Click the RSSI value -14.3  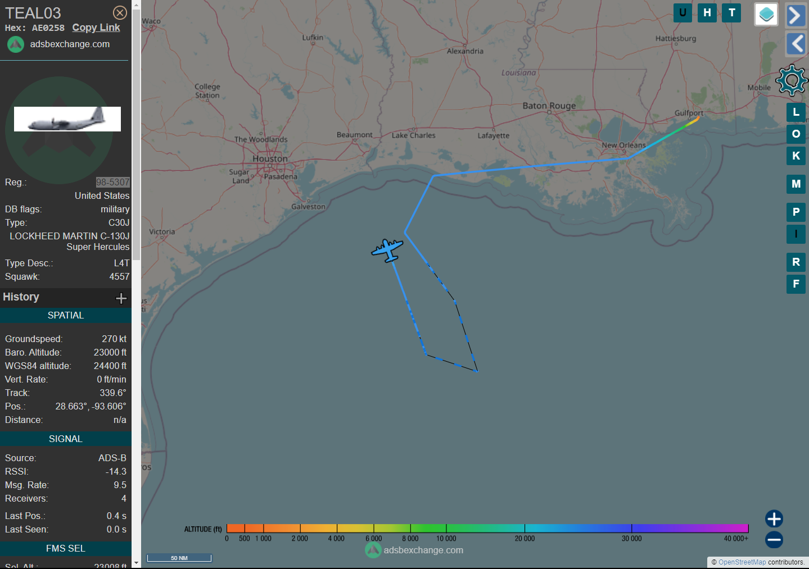click(x=116, y=472)
